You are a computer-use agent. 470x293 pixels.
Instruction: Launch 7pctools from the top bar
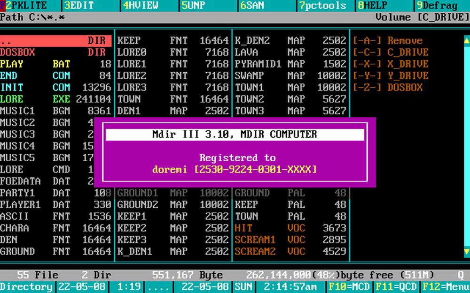click(322, 6)
